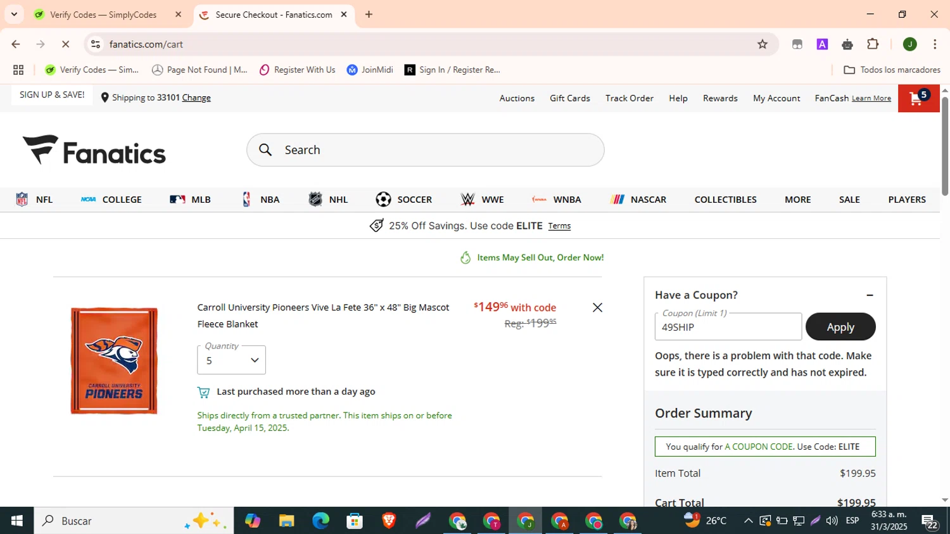Open the MLB menu
This screenshot has height=534, width=950.
pos(190,200)
